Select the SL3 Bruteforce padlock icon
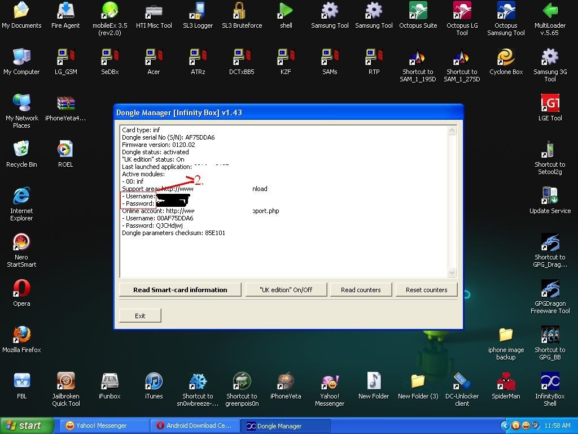Screen dimensions: 578x434 point(242,15)
